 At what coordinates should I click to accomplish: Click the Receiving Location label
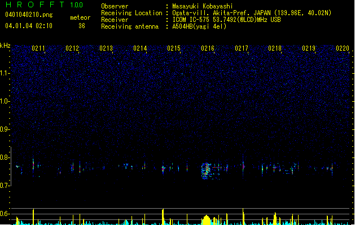132,13
